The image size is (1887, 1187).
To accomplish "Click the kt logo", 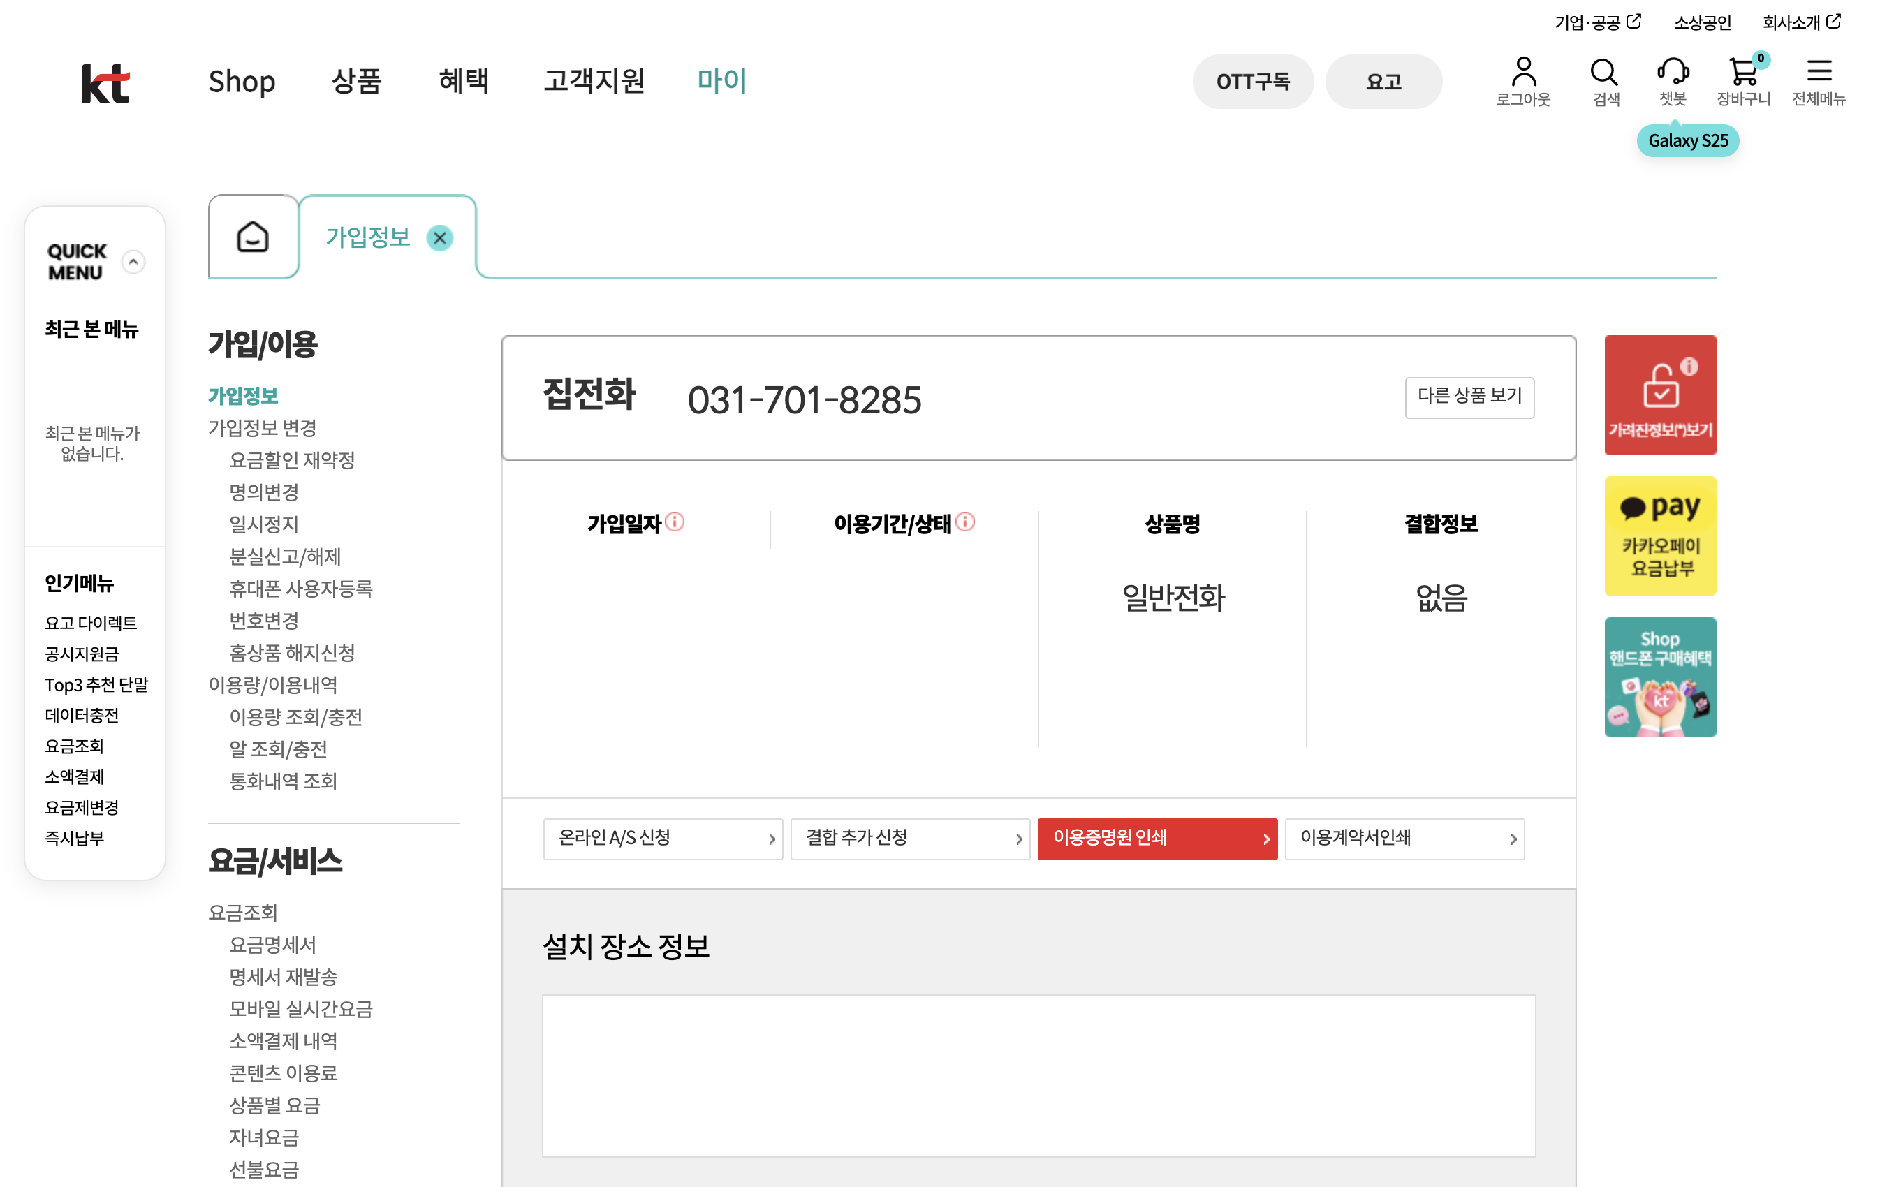I will 105,82.
